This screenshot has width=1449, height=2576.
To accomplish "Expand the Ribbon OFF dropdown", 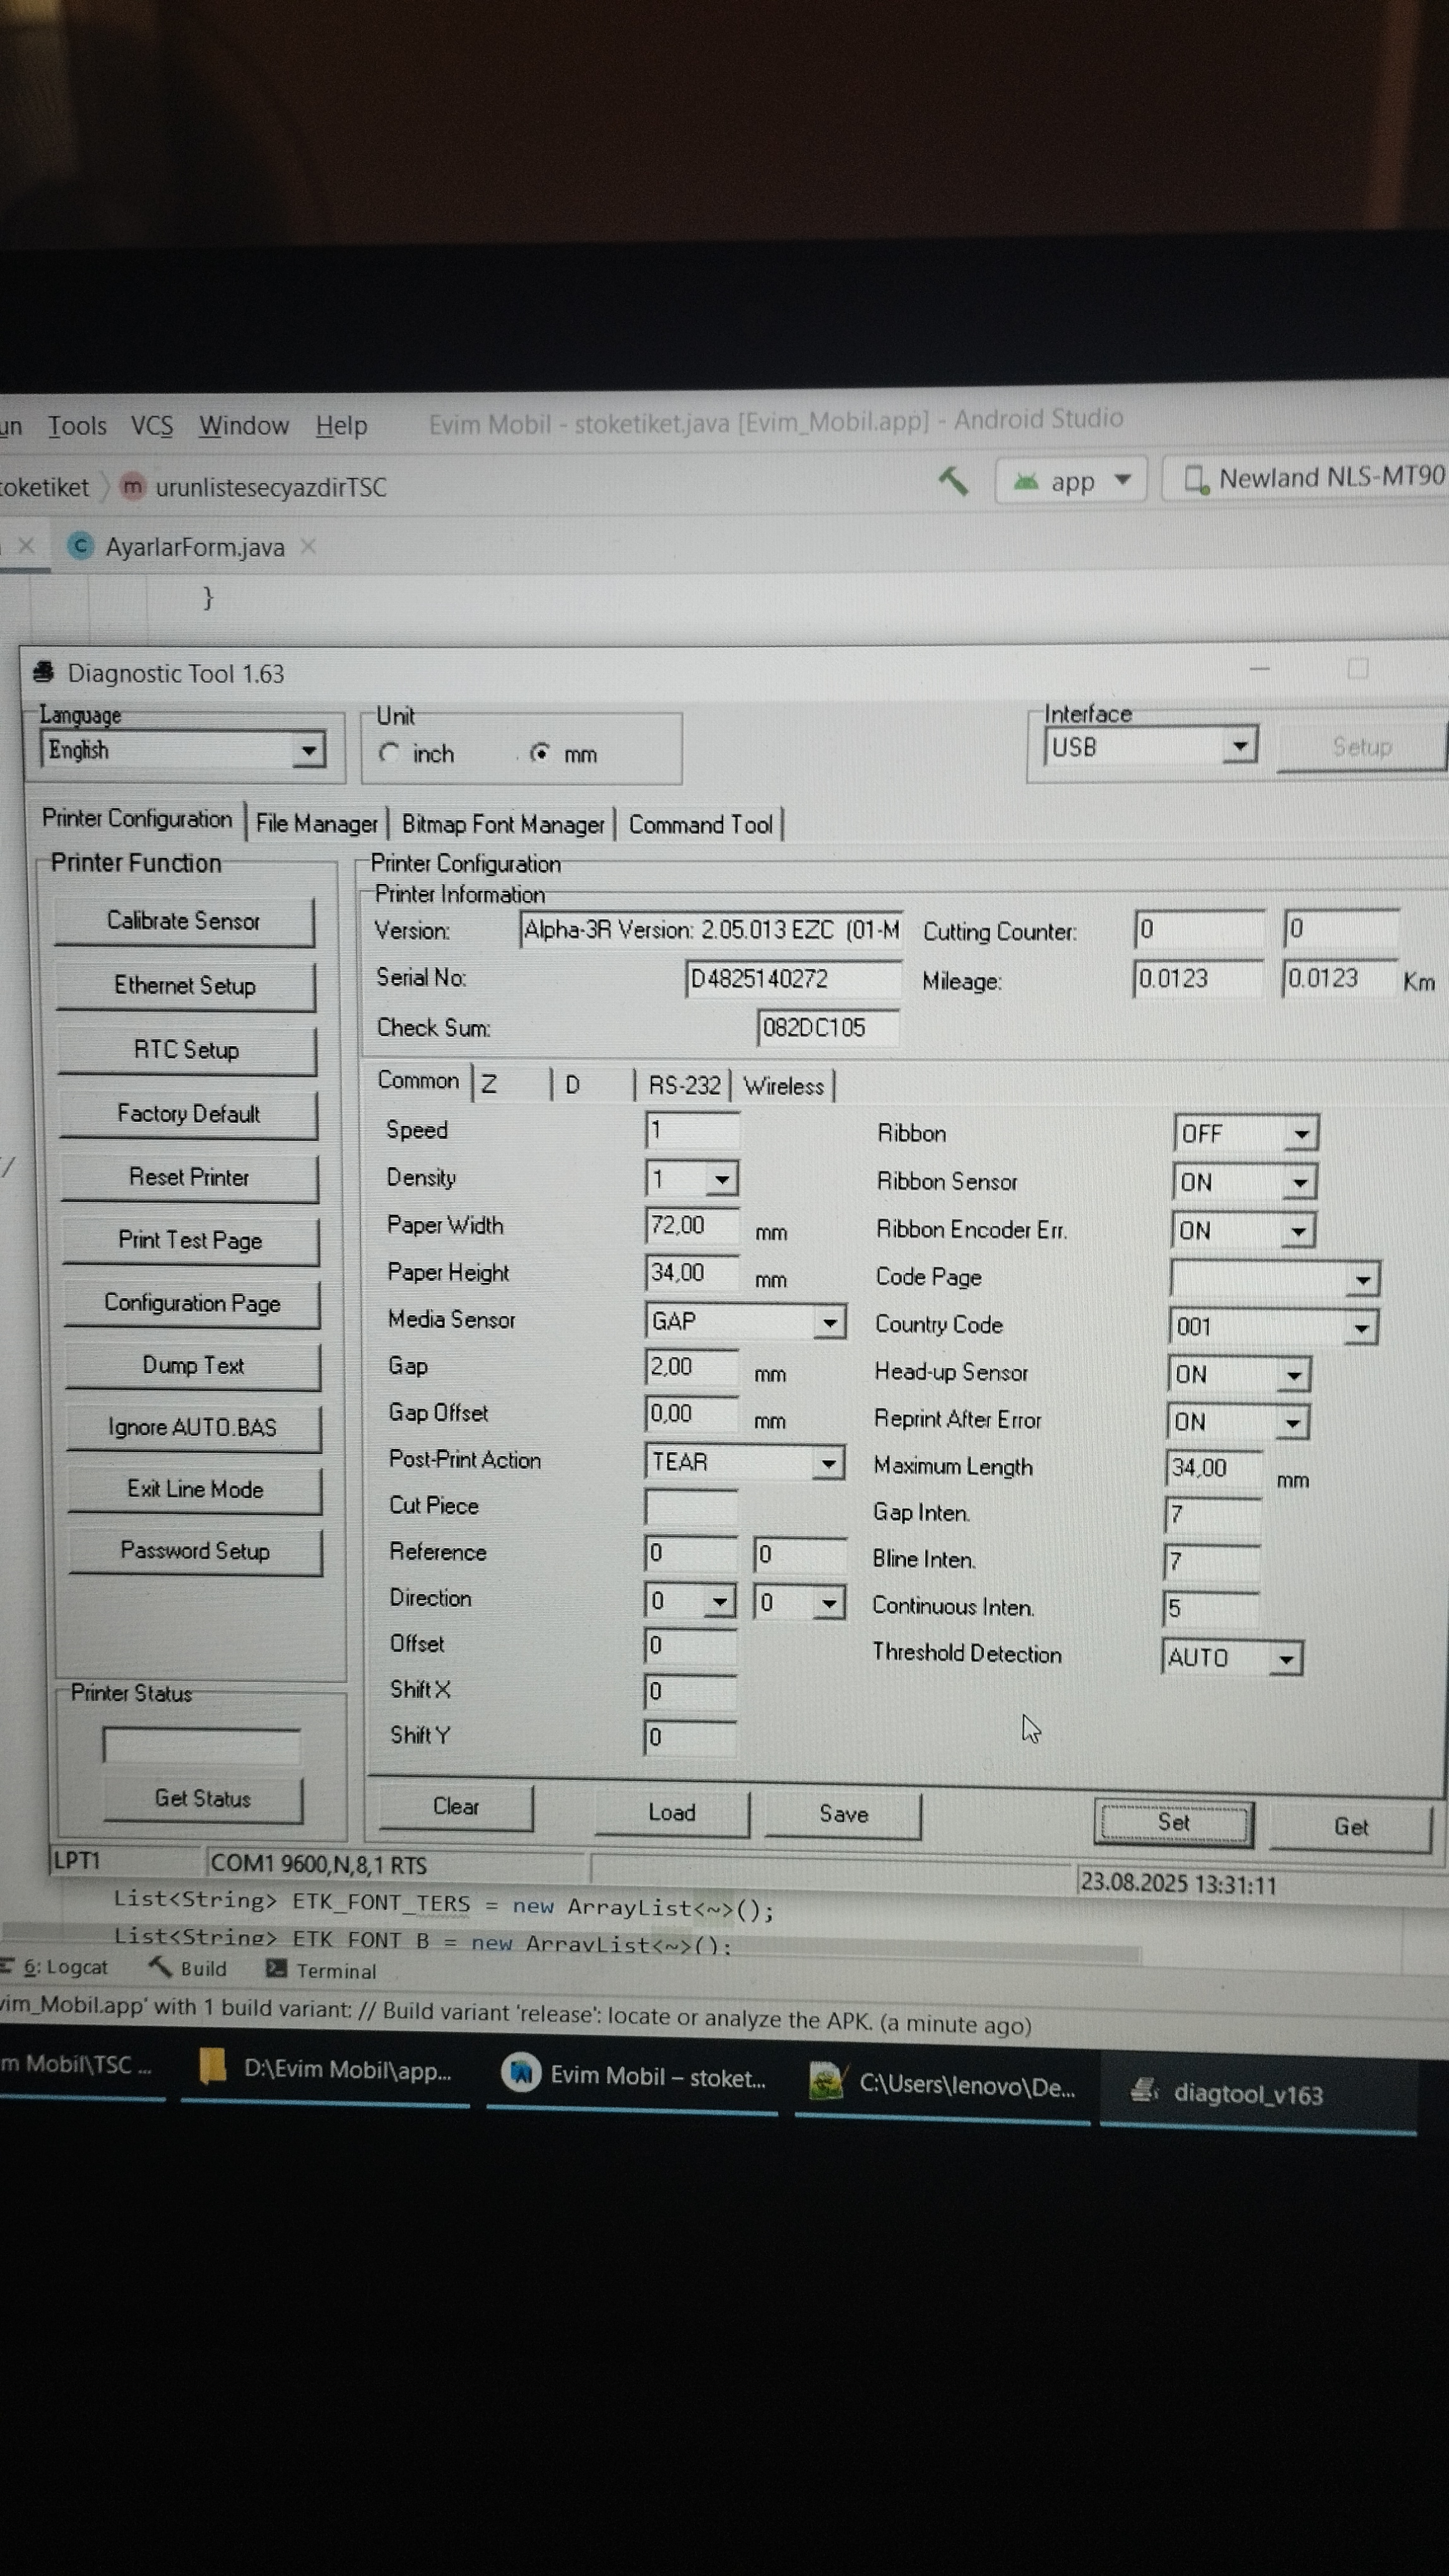I will pyautogui.click(x=1300, y=1134).
